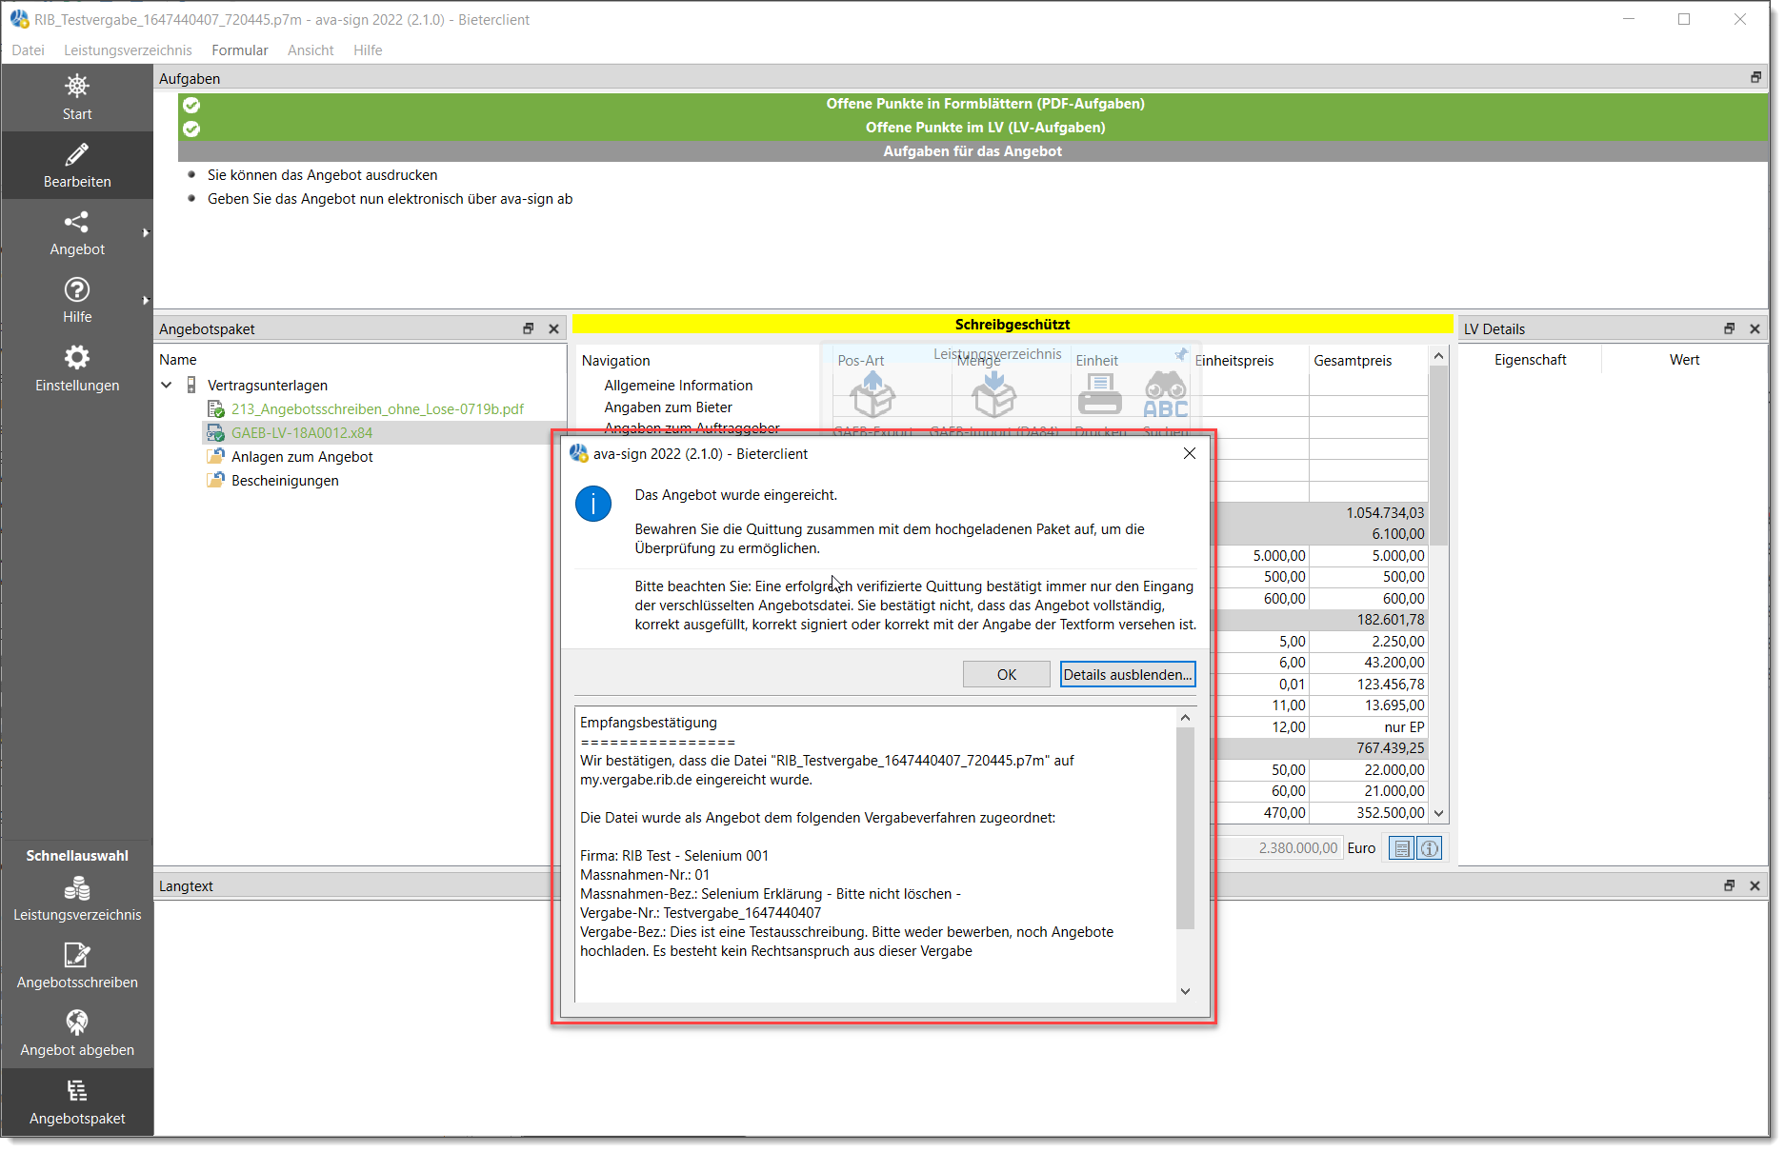The width and height of the screenshot is (1785, 1152).
Task: Select the Bearbeiten pencil icon
Action: click(77, 154)
